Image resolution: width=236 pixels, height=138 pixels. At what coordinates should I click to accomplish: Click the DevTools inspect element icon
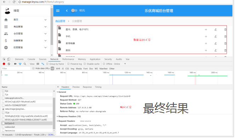(4, 59)
